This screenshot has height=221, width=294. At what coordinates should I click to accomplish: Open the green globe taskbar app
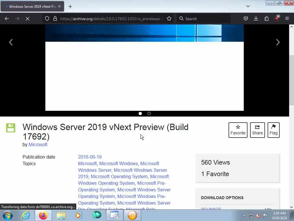96,215
